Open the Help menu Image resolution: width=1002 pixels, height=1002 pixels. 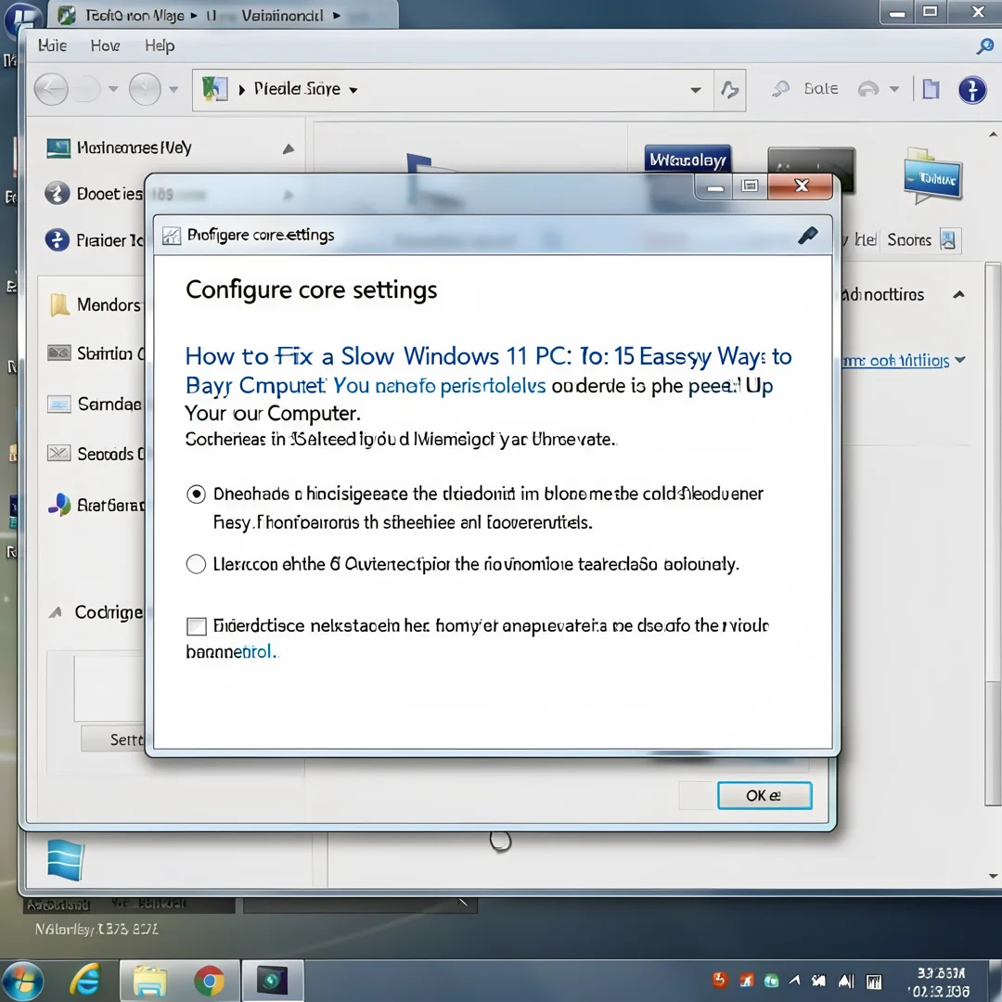(x=160, y=45)
